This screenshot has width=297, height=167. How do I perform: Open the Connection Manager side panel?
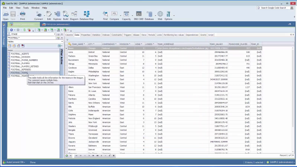[x=4, y=34]
